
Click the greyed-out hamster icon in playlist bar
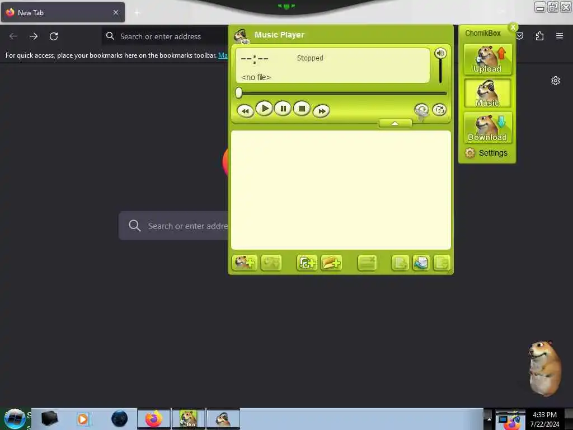[271, 263]
